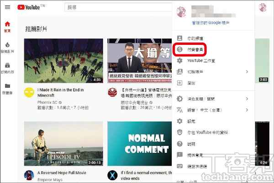This screenshot has height=183, width=274.
Task: Play the news anchor video thumbnail
Action: tap(140, 61)
